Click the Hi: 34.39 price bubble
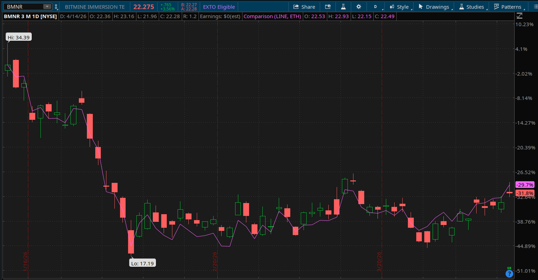The height and width of the screenshot is (280, 538). point(19,38)
